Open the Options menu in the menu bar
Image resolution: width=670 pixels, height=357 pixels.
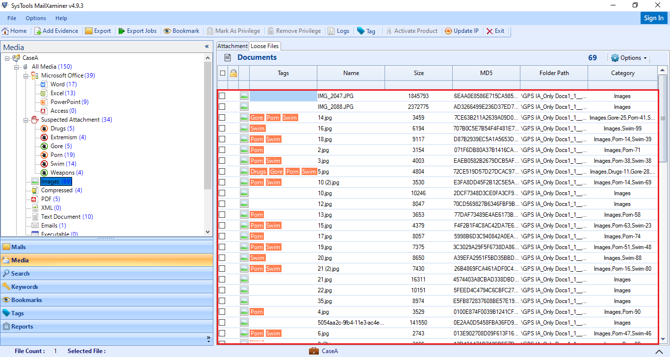coord(36,18)
